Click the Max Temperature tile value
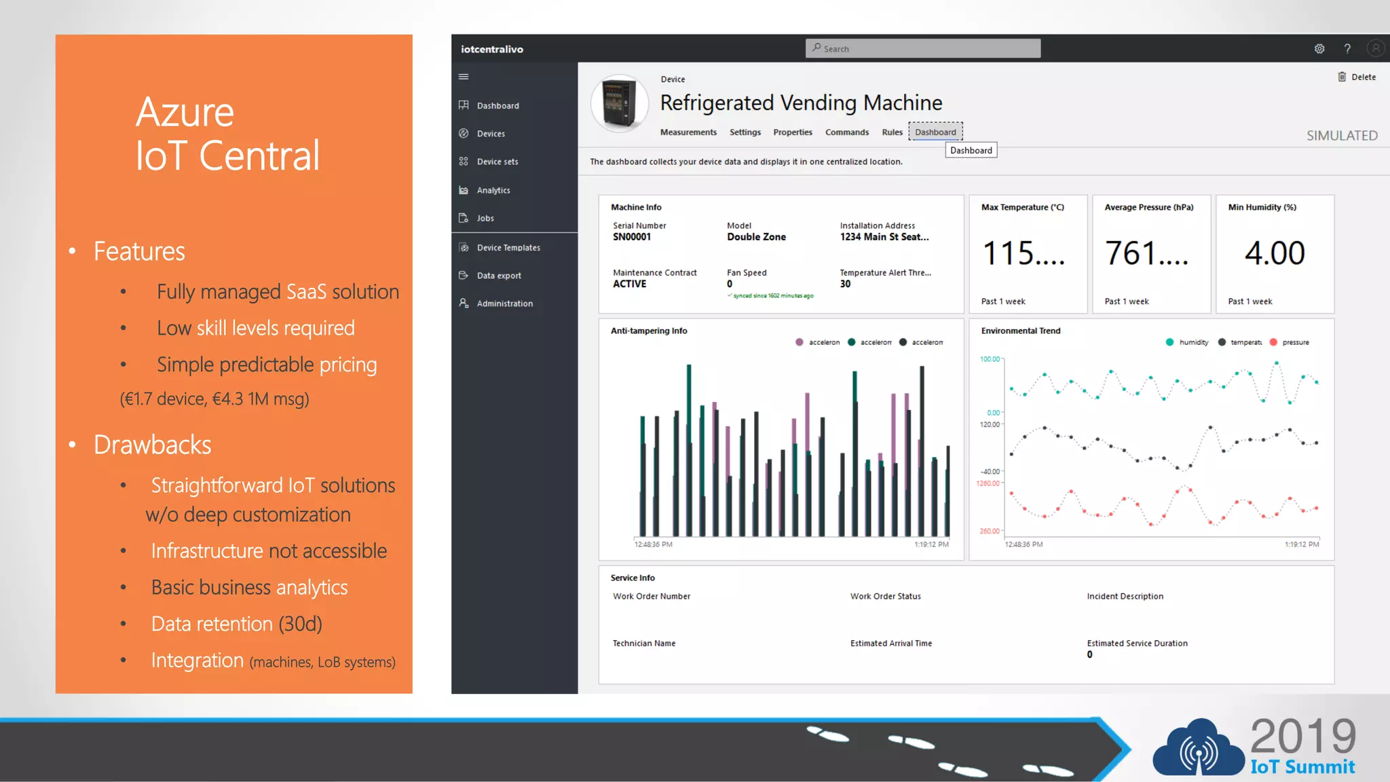This screenshot has width=1390, height=782. click(x=1024, y=253)
